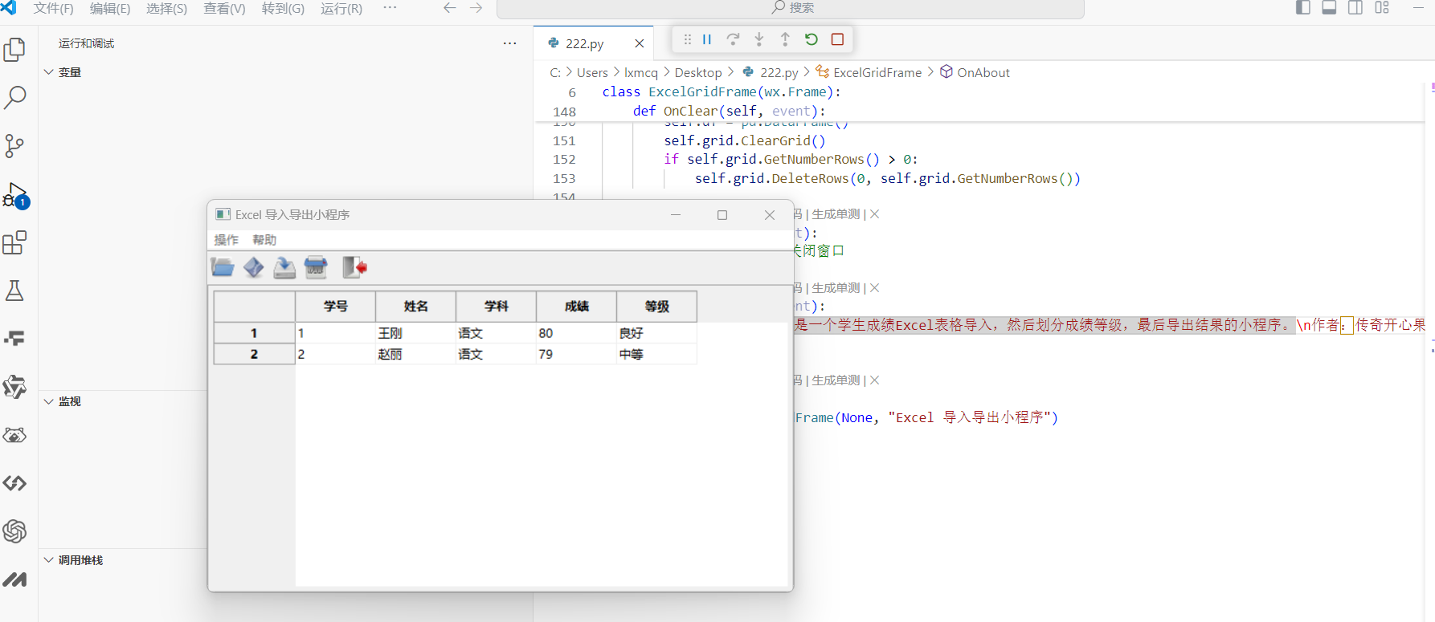The height and width of the screenshot is (622, 1435).
Task: Toggle the bottom panel visibility
Action: (x=1329, y=8)
